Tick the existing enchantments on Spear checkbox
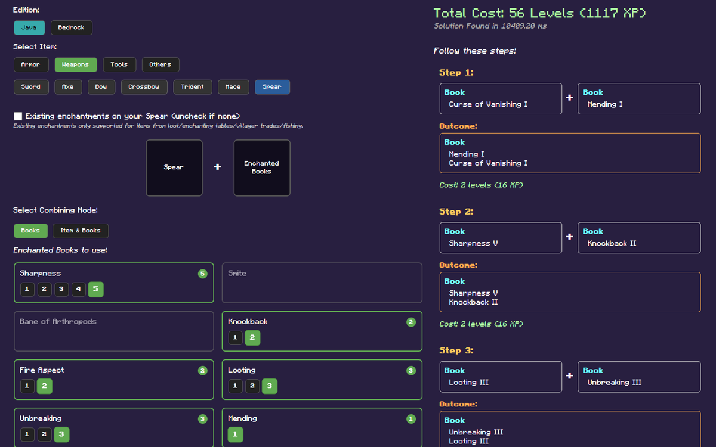The height and width of the screenshot is (447, 716). tap(18, 116)
